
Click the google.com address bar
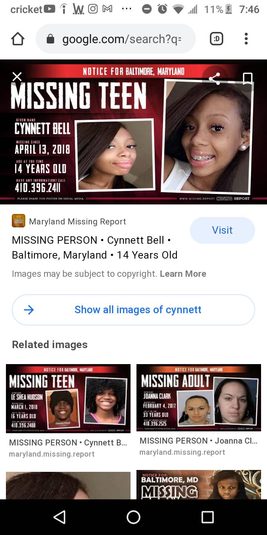tap(116, 39)
